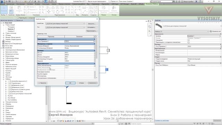Image resolution: width=222 pixels, height=125 pixels.
Task: Click the navigation wheel icon in view
Action: 150,26
